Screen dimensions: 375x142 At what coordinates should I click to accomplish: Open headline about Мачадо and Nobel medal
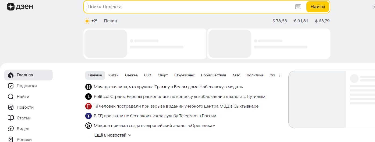tap(168, 87)
